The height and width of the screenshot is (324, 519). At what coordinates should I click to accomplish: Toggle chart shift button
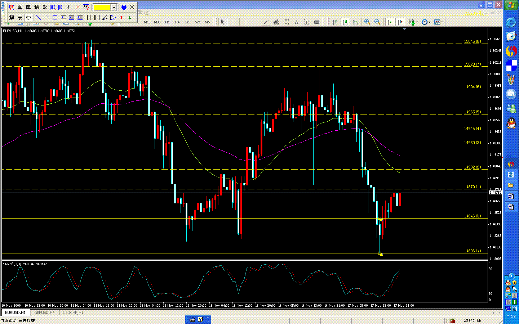400,22
